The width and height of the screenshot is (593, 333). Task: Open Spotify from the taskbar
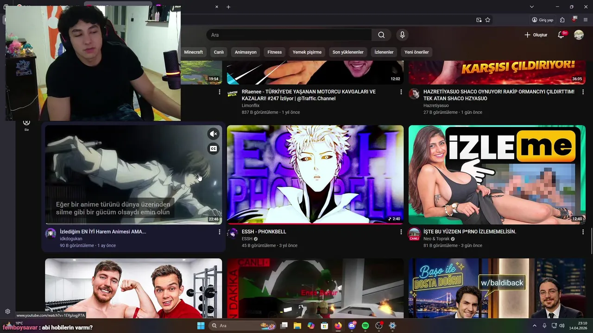click(365, 326)
